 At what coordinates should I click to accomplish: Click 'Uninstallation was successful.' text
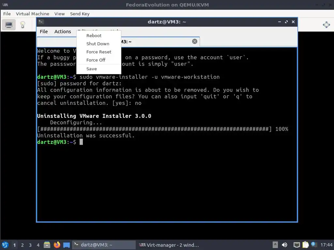86,135
